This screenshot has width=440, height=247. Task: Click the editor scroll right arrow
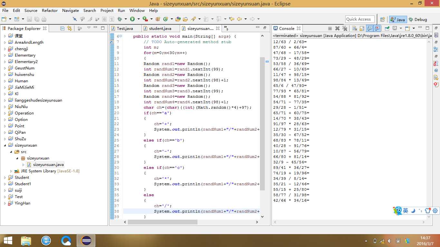257,222
